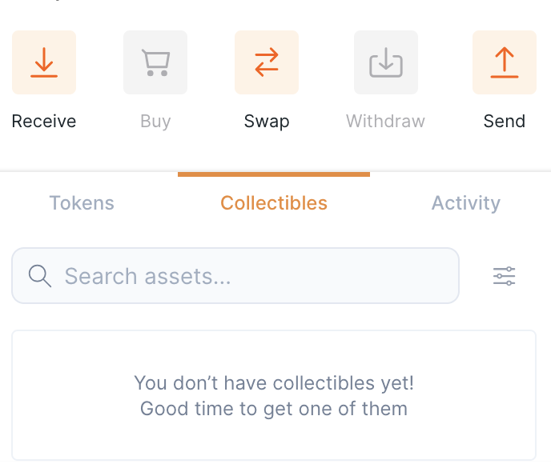The image size is (551, 464).
Task: Open the Activity tab
Action: coord(465,203)
